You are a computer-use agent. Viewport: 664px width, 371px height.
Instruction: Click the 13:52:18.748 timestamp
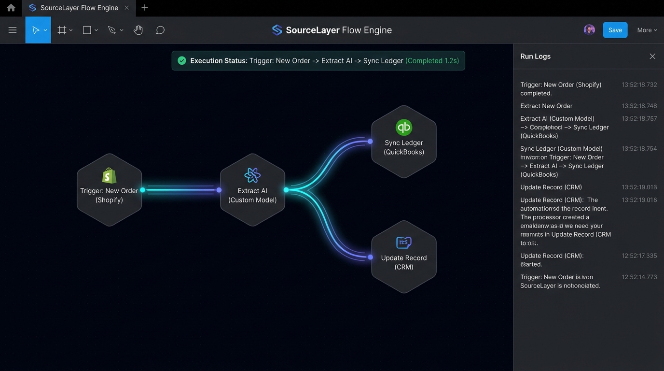click(x=639, y=106)
